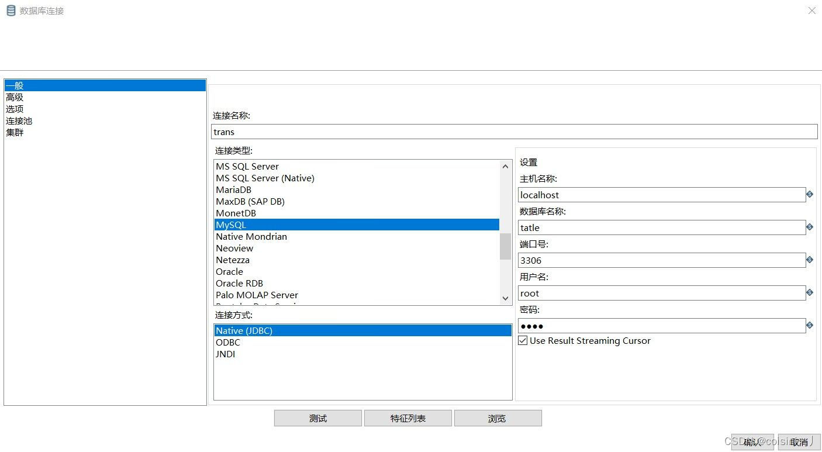This screenshot has height=452, width=822.
Task: Select the 一般 section in the sidebar
Action: [x=14, y=85]
